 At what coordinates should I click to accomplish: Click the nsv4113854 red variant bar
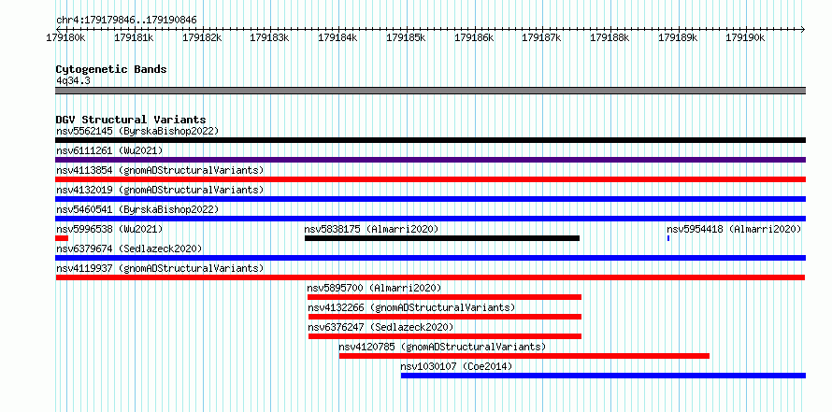tap(430, 179)
